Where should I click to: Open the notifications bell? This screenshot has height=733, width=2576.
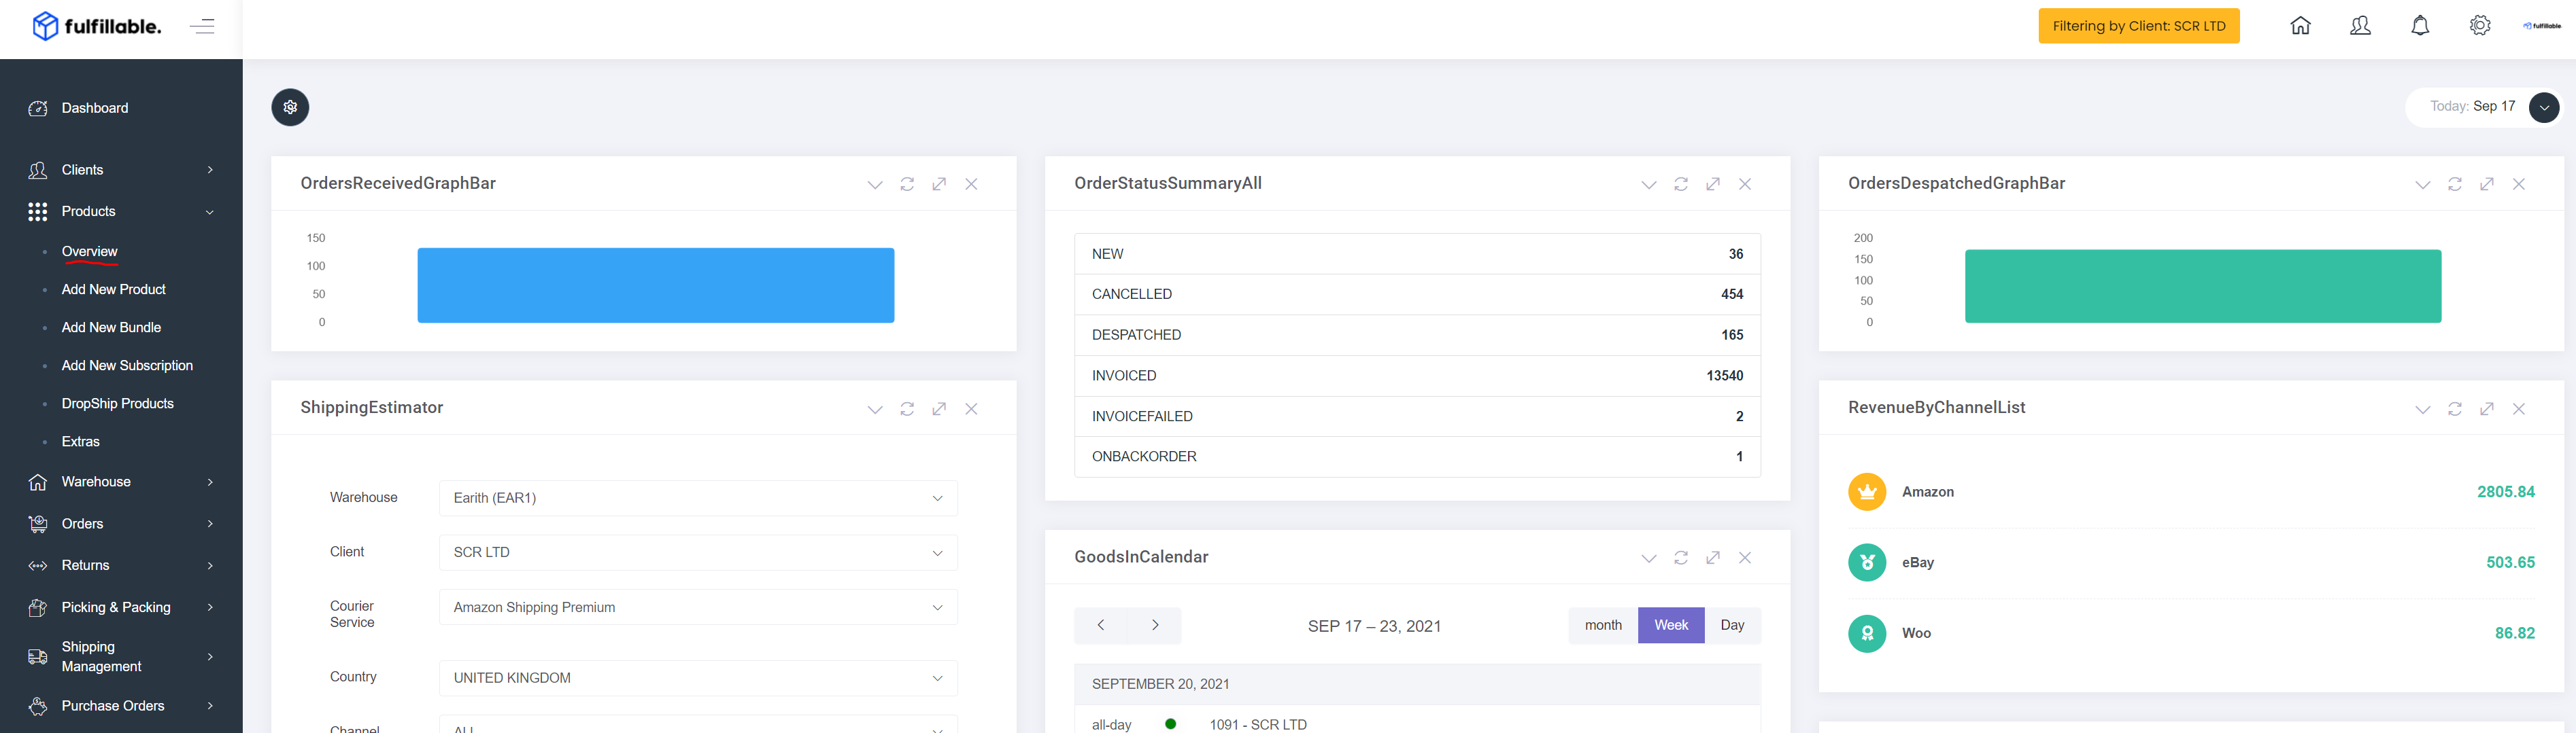click(2420, 26)
